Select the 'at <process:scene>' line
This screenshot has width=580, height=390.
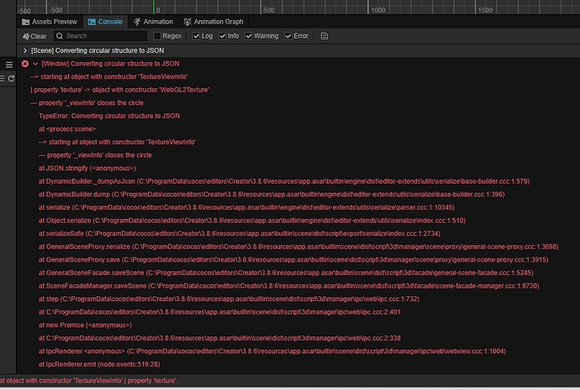pos(67,129)
